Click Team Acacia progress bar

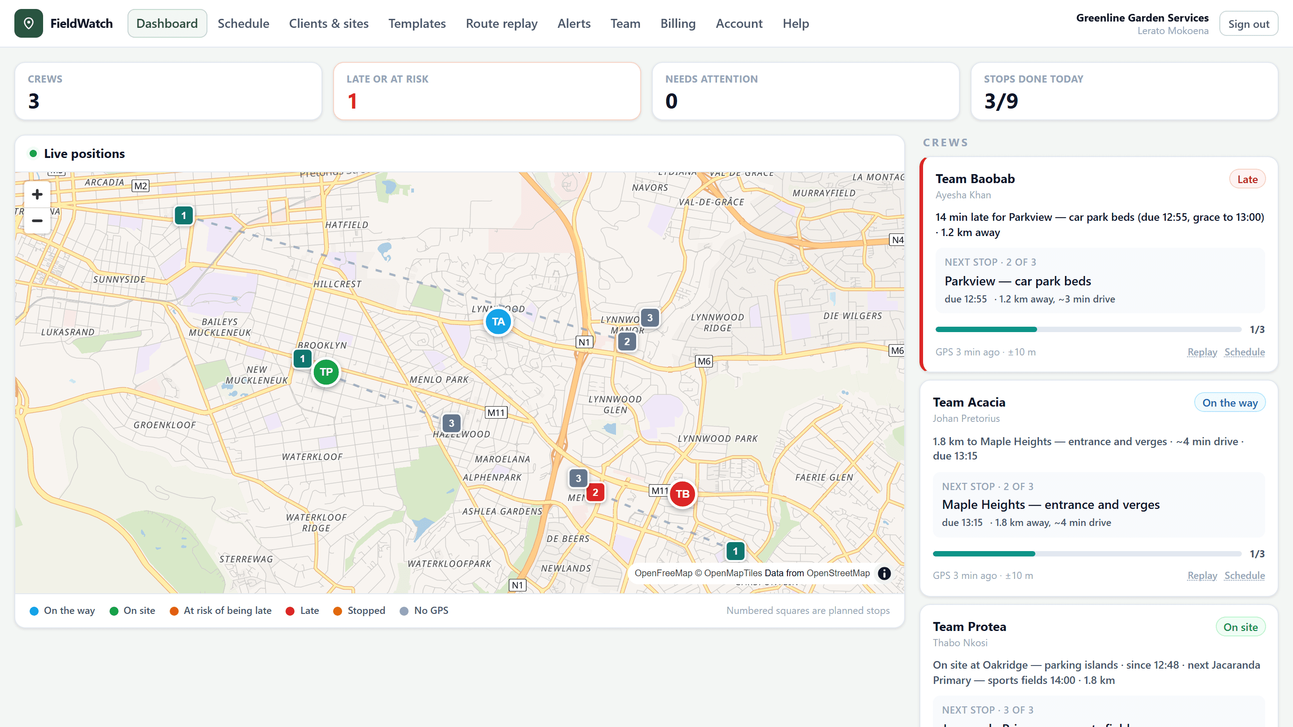[x=1086, y=554]
